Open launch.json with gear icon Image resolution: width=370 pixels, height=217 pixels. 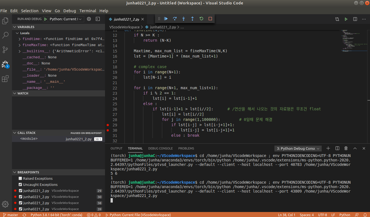(89, 19)
